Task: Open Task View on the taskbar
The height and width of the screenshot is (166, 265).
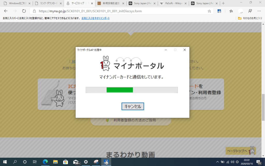Action: click(35, 162)
